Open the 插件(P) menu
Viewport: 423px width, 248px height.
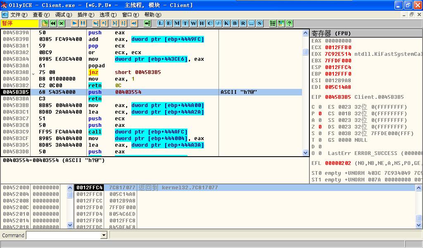tap(86, 15)
